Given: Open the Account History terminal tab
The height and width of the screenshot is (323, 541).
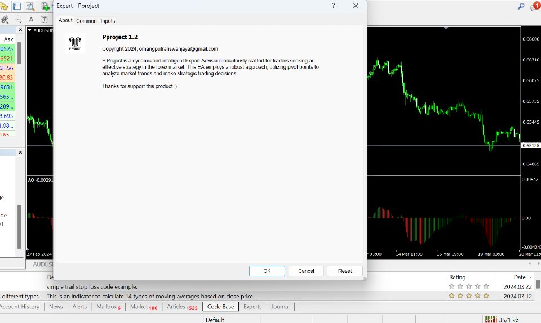Looking at the screenshot, I should [20, 307].
